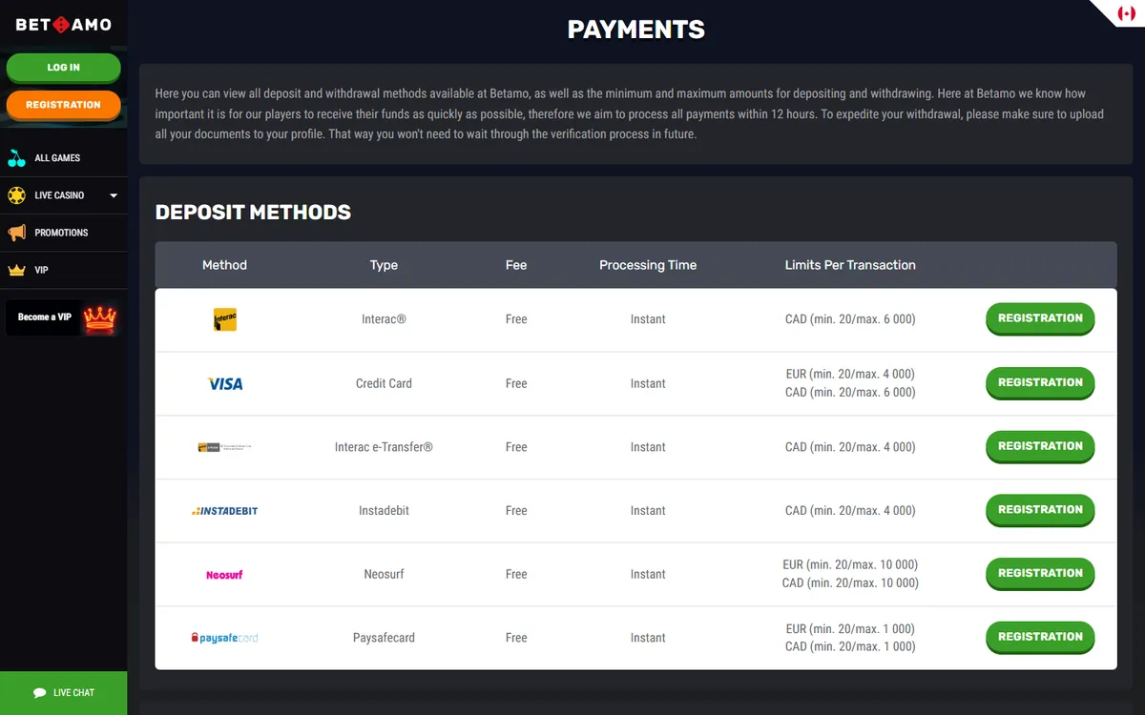Click Instant processing time in Neosurf row
The height and width of the screenshot is (715, 1145).
coord(648,574)
